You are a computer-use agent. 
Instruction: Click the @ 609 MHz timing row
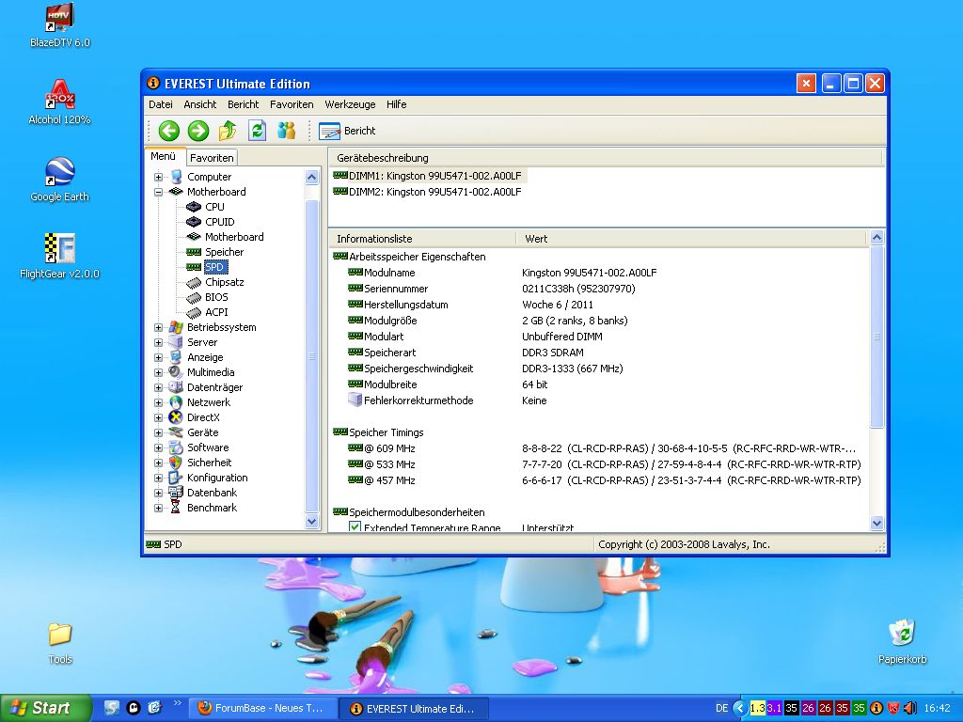599,448
